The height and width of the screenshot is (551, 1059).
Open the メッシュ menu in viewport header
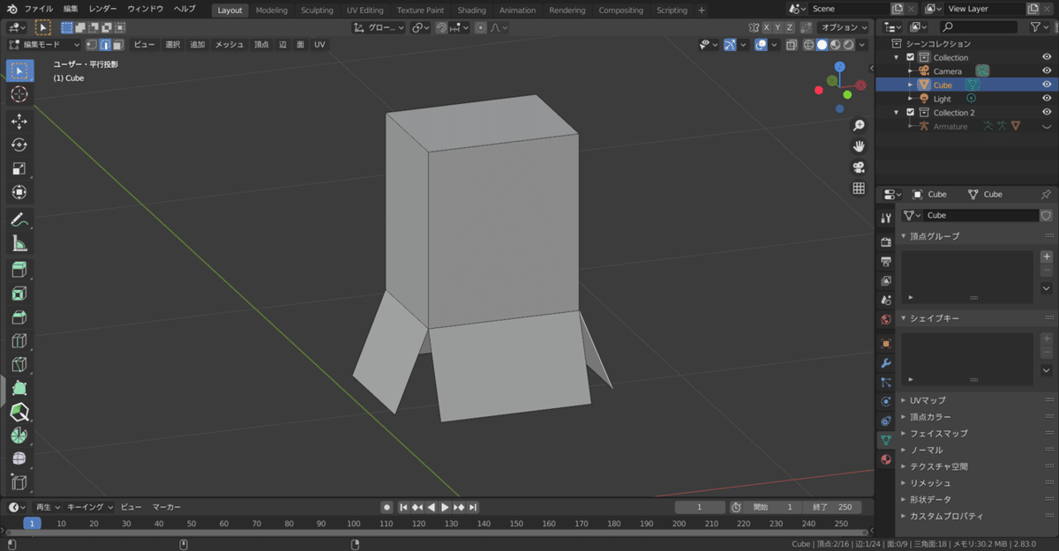click(x=229, y=44)
